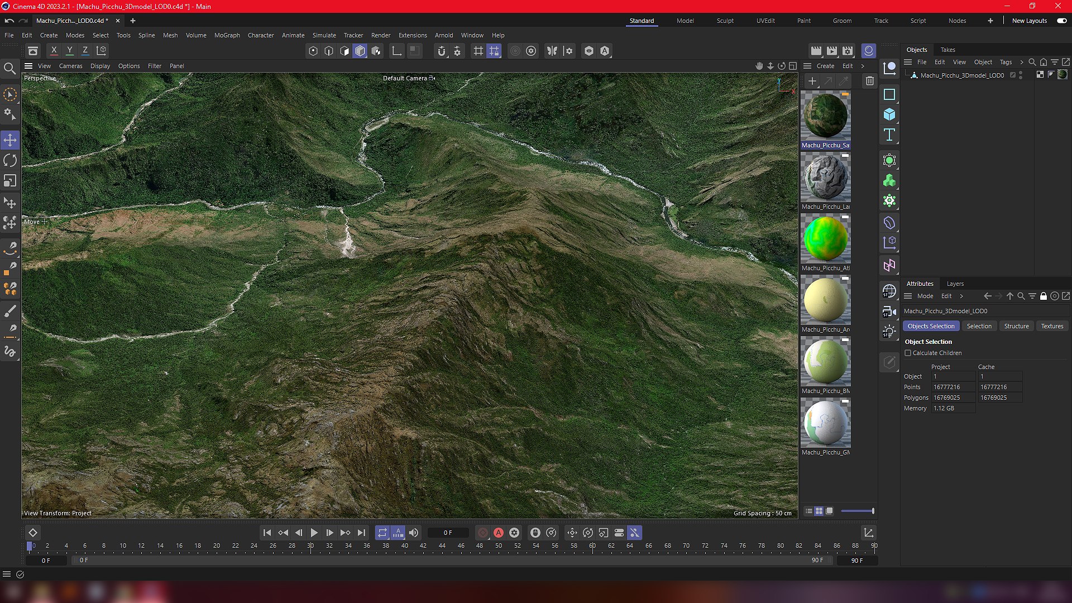Viewport: 1072px width, 603px height.
Task: Select Machu_Picchu_3Dmodel_LOD0 object in tree
Action: click(961, 75)
